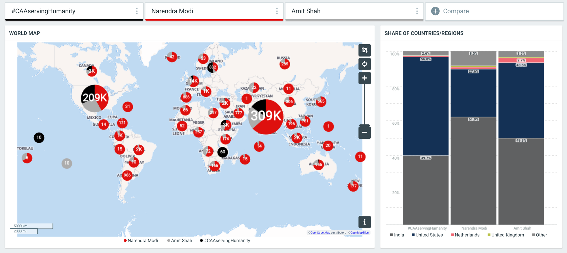Zoom out with the minus button

tap(365, 132)
